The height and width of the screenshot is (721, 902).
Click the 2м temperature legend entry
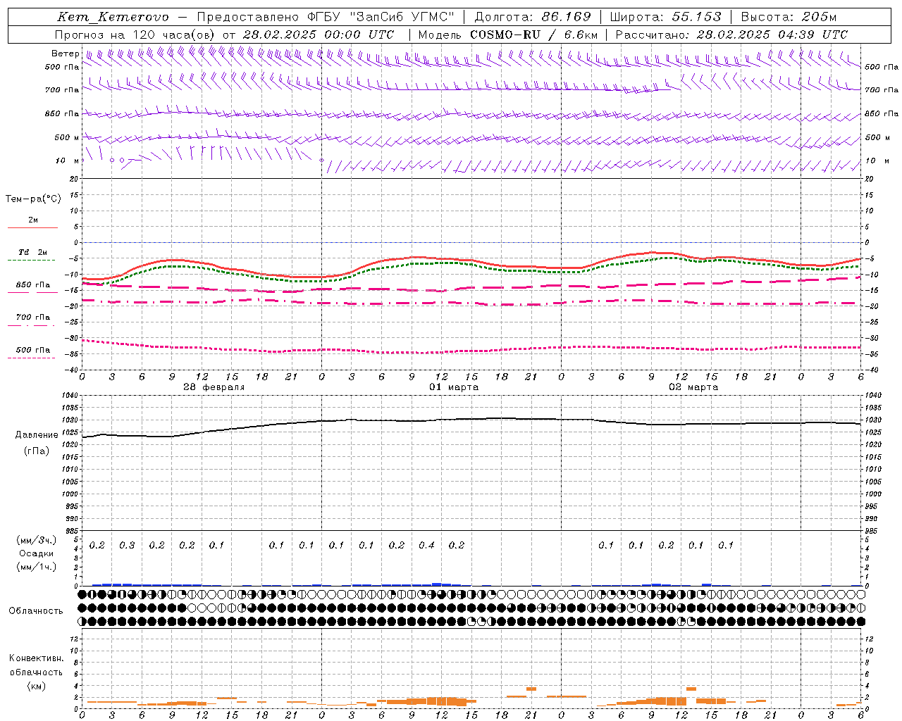tap(33, 220)
